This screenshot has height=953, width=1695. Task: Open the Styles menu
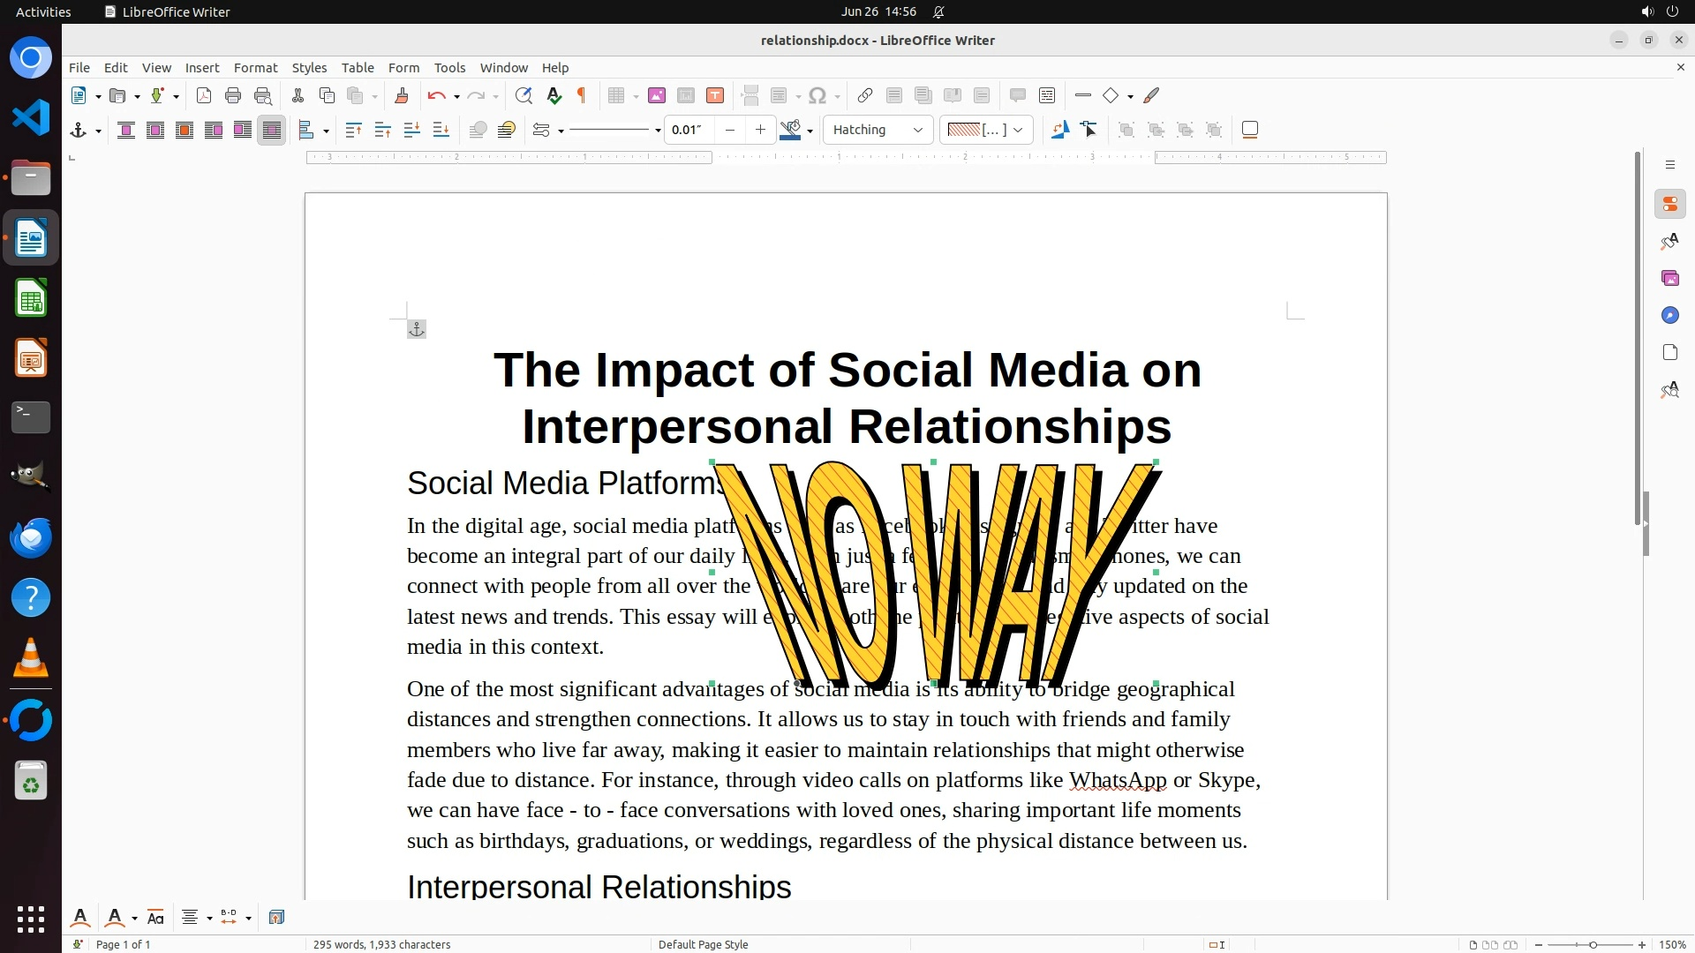(309, 68)
